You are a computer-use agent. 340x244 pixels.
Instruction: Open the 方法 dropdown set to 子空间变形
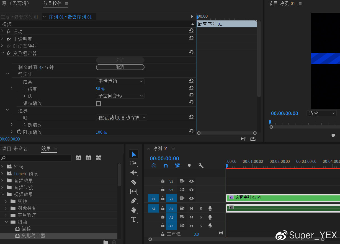pos(120,96)
